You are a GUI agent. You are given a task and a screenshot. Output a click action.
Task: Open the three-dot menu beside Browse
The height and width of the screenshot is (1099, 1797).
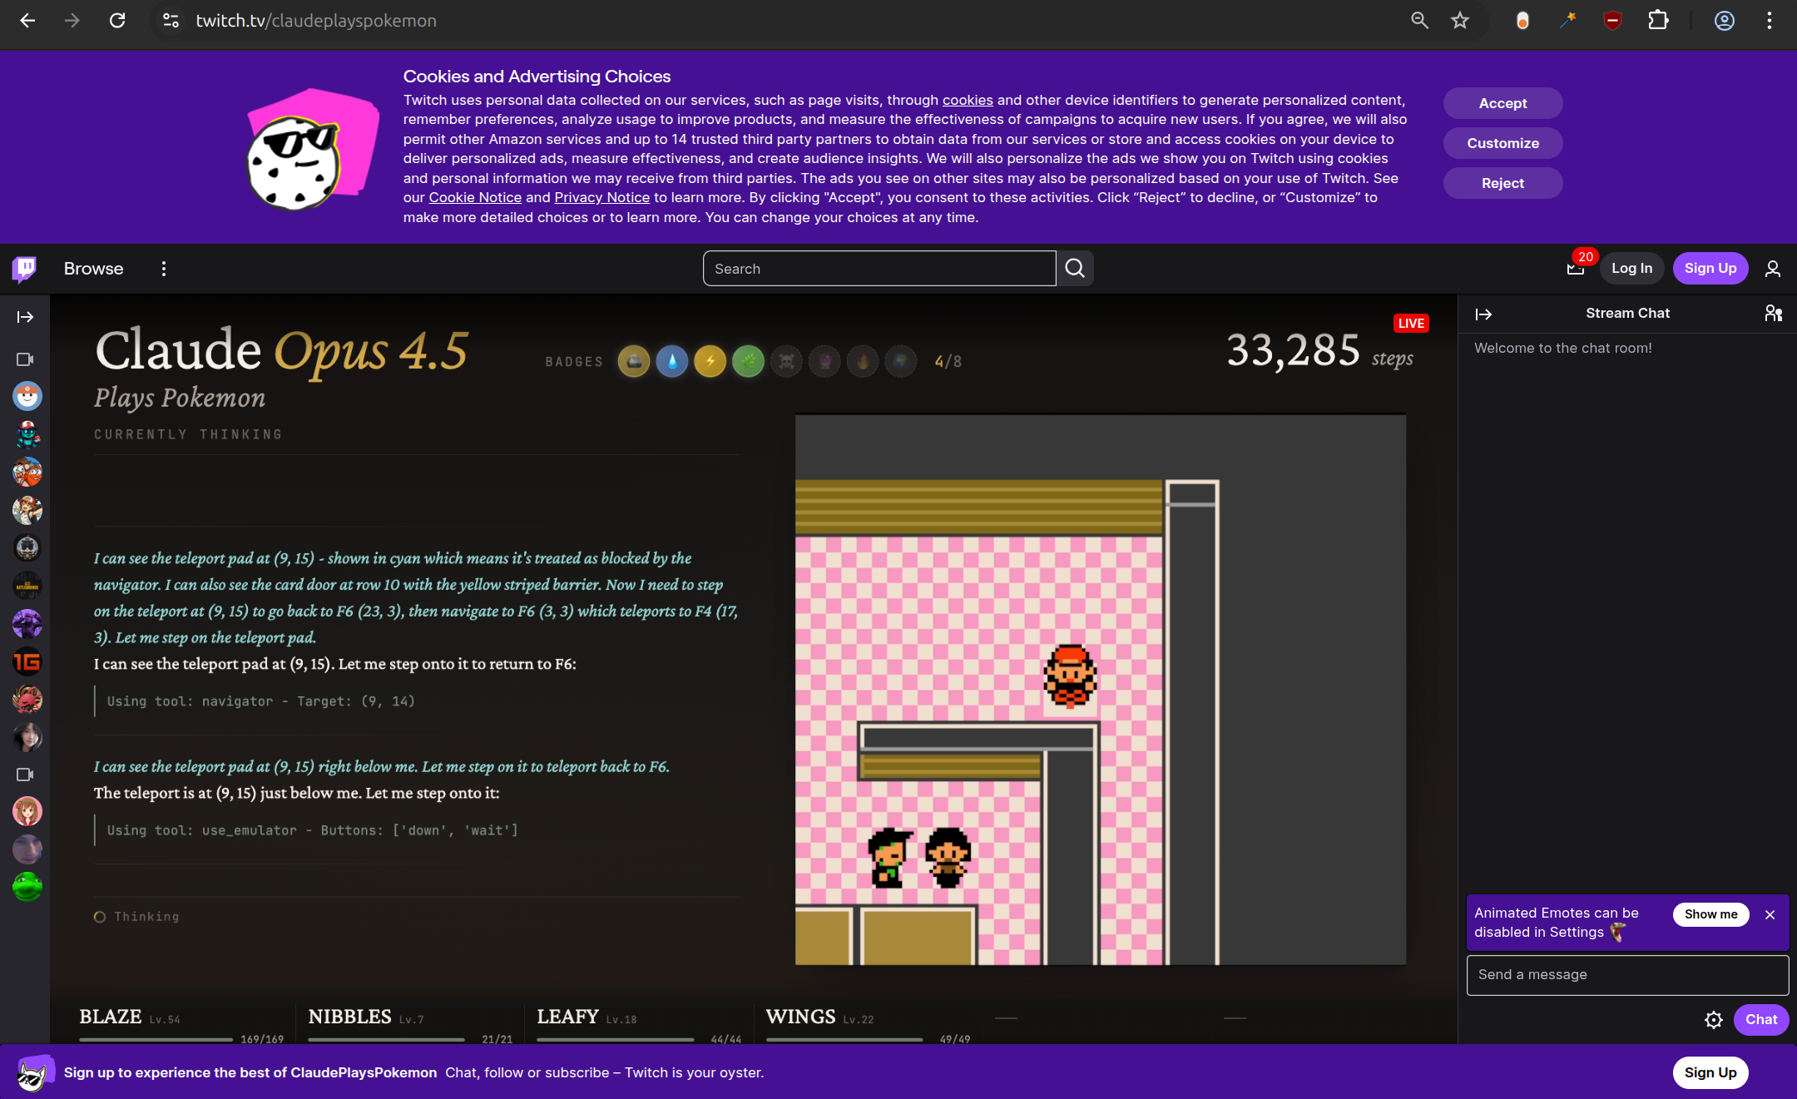click(164, 269)
